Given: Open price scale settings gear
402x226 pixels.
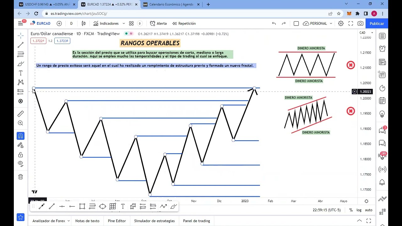Looking at the screenshot, I should pyautogui.click(x=366, y=201).
